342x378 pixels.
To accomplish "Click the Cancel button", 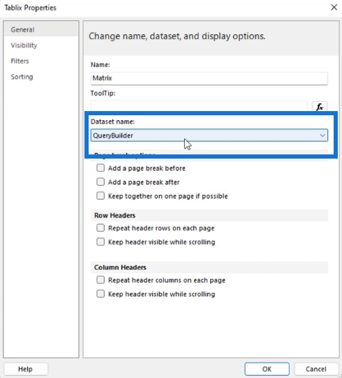I will pos(316,369).
